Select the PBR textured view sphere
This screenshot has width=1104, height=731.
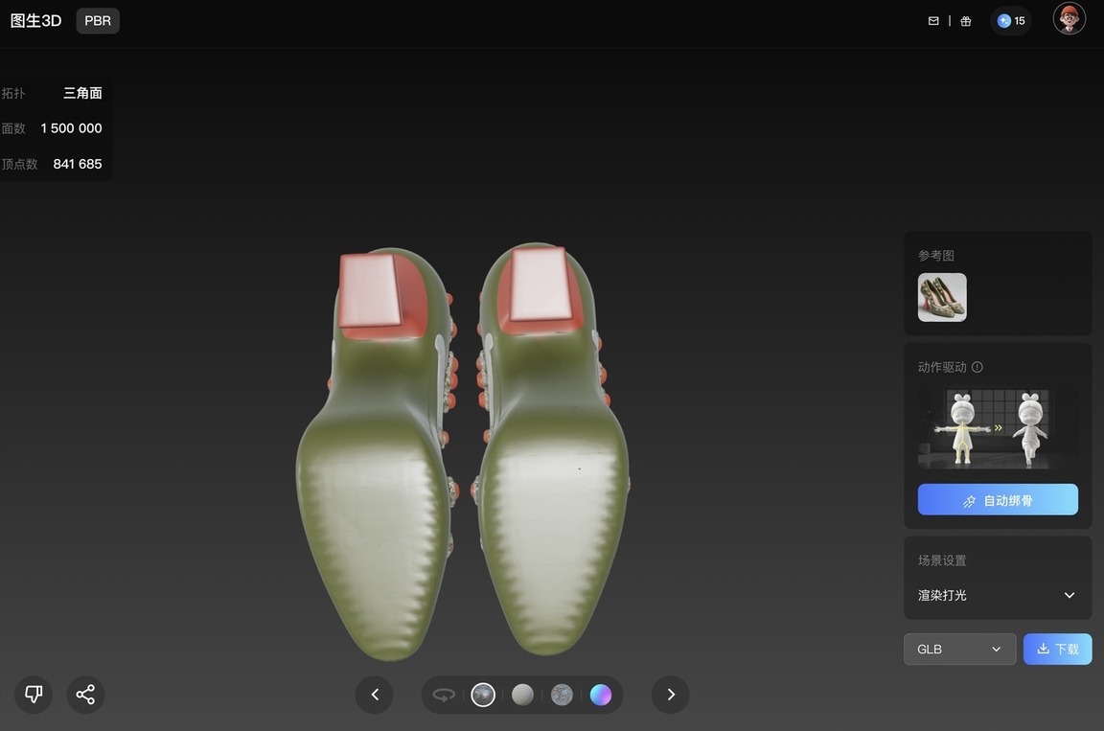[483, 696]
